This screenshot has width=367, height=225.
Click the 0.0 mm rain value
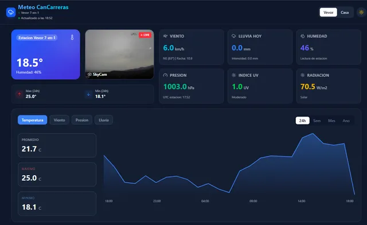(241, 48)
